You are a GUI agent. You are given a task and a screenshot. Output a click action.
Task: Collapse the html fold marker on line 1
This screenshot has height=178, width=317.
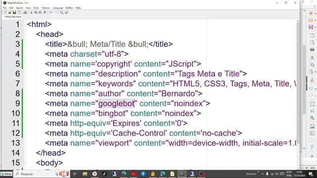coord(25,24)
